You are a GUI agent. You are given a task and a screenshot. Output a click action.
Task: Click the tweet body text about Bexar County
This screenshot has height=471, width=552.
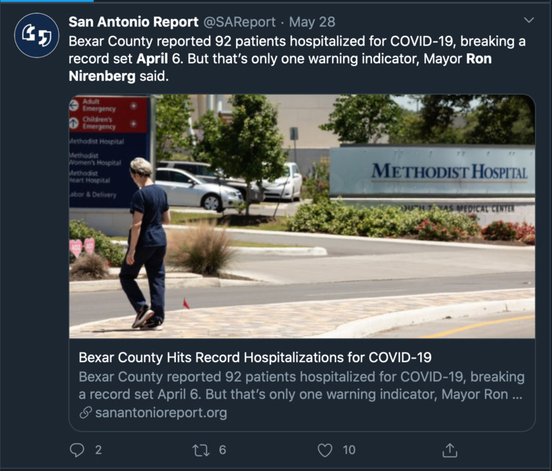[297, 59]
